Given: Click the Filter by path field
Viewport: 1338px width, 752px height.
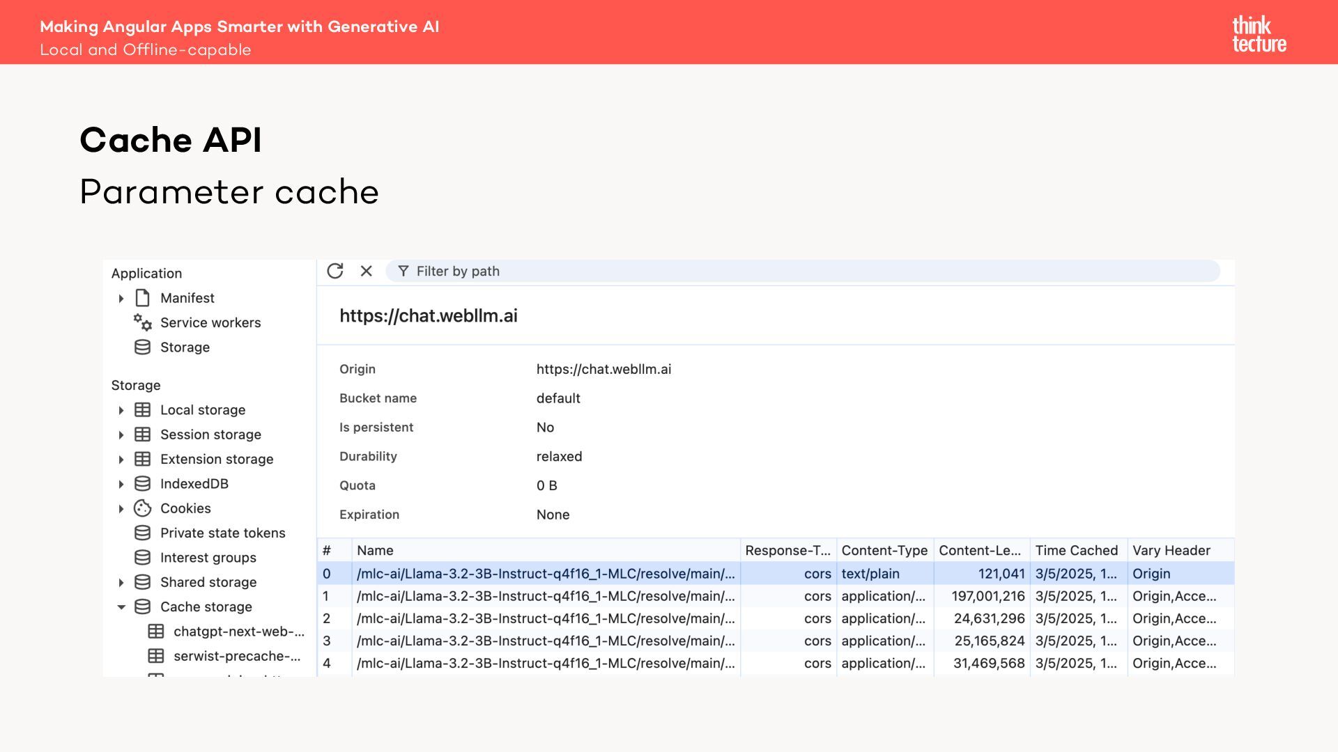Looking at the screenshot, I should tap(801, 271).
